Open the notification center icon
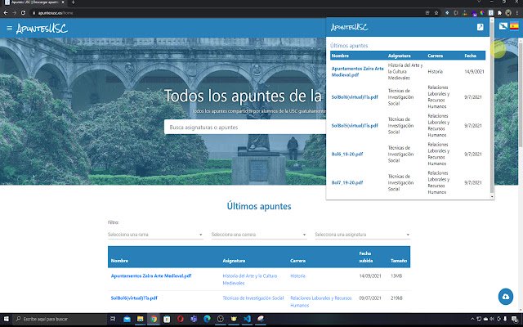The height and width of the screenshot is (327, 523). point(515,319)
